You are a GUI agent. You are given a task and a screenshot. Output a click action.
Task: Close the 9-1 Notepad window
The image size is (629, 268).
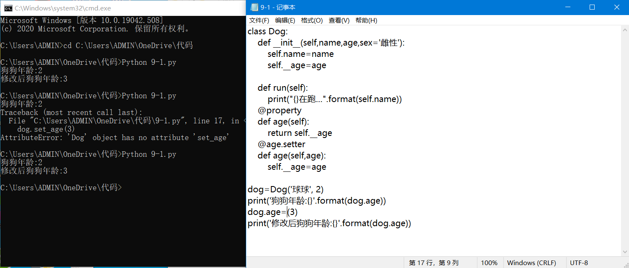(616, 7)
